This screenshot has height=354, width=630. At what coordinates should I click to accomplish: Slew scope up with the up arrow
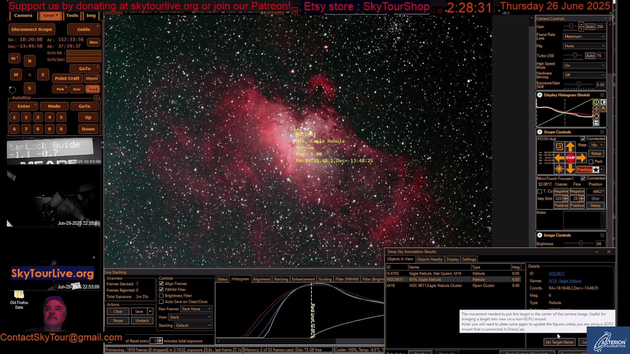570,147
